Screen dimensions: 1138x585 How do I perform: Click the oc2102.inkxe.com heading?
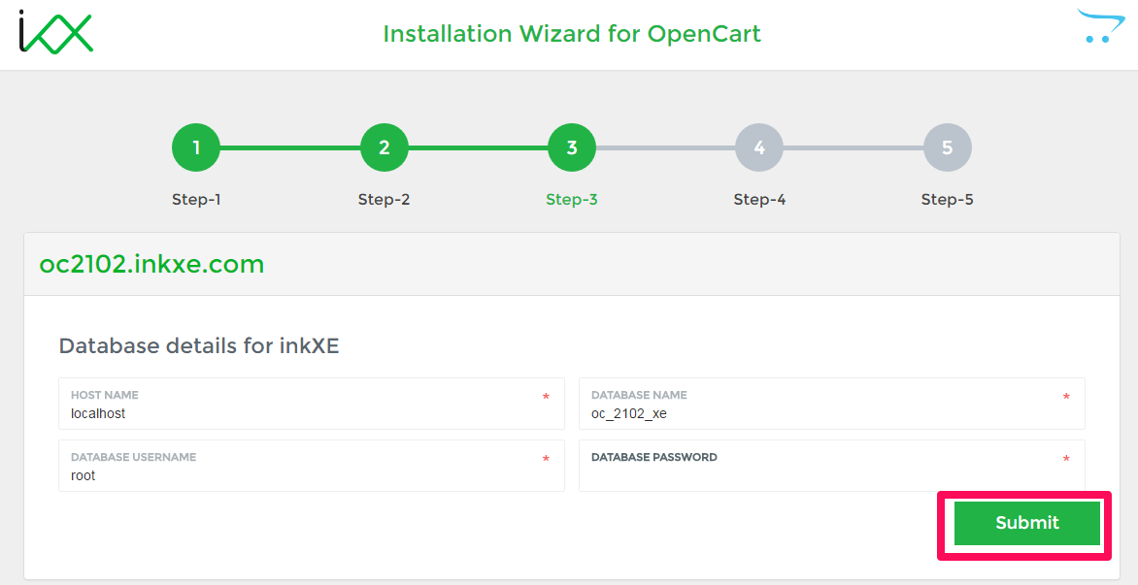[151, 265]
